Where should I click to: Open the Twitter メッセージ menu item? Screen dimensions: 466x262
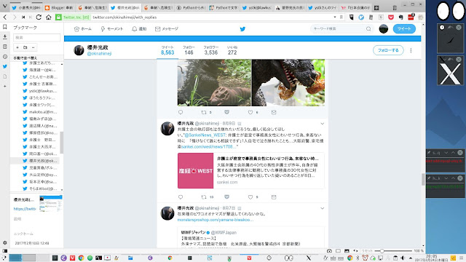167,29
